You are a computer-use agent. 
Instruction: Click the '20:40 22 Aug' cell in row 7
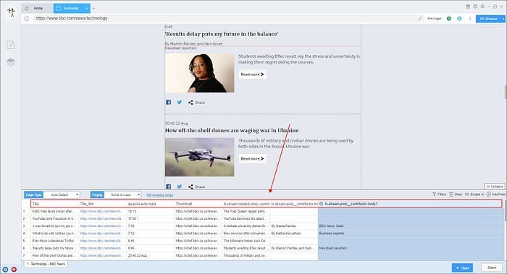[151, 256]
